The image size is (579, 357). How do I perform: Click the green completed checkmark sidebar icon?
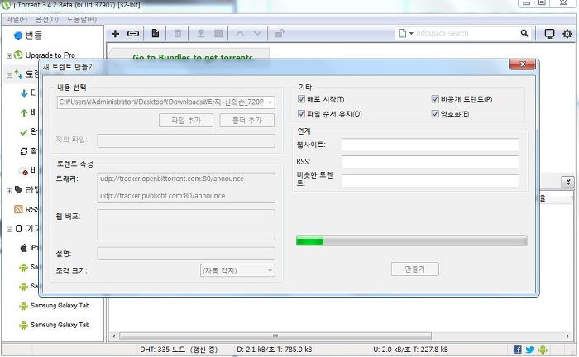point(24,131)
